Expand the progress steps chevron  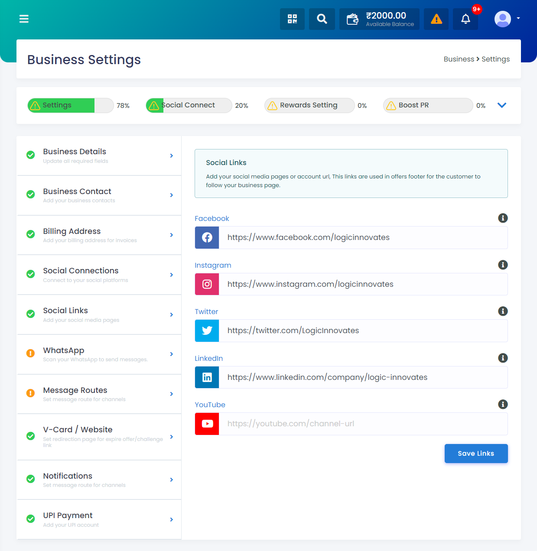point(502,105)
